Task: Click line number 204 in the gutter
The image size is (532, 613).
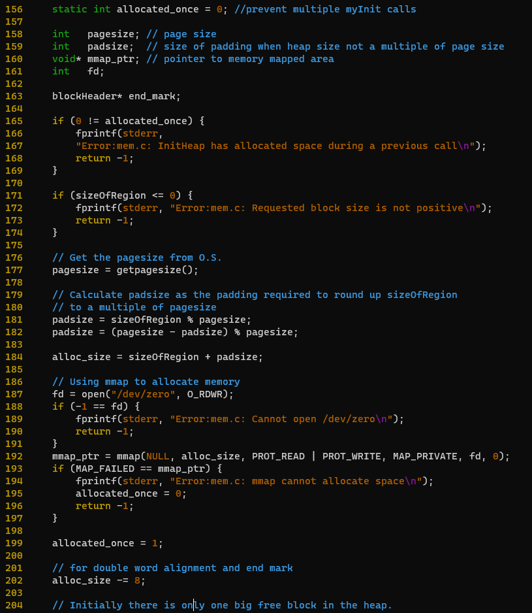Action: 14,605
